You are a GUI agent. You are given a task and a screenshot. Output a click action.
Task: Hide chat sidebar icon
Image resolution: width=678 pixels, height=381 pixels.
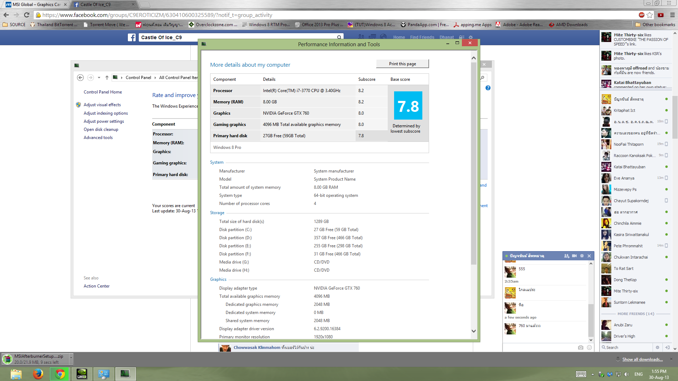tap(667, 347)
